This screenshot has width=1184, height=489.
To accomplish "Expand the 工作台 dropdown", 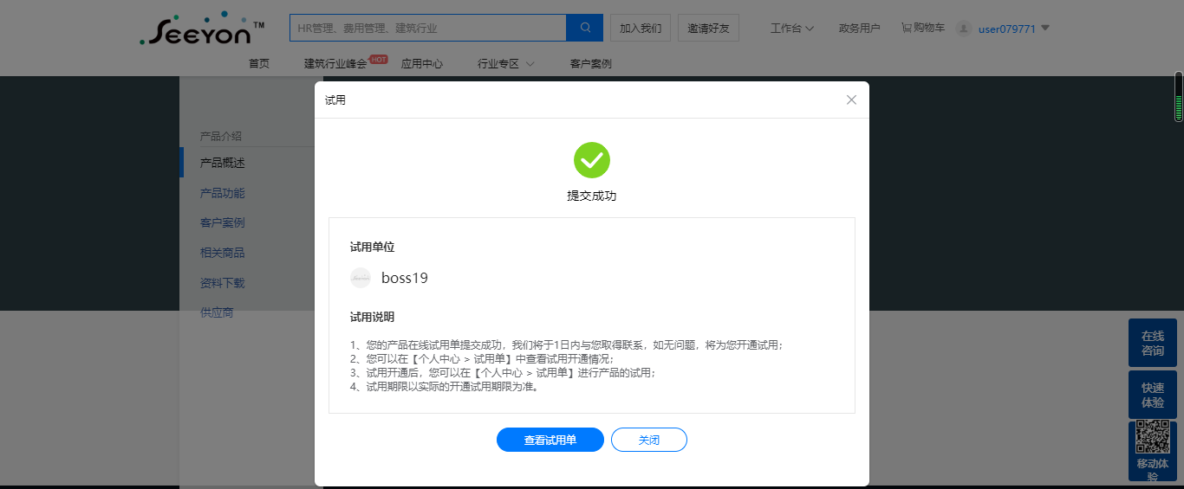I will (x=792, y=28).
